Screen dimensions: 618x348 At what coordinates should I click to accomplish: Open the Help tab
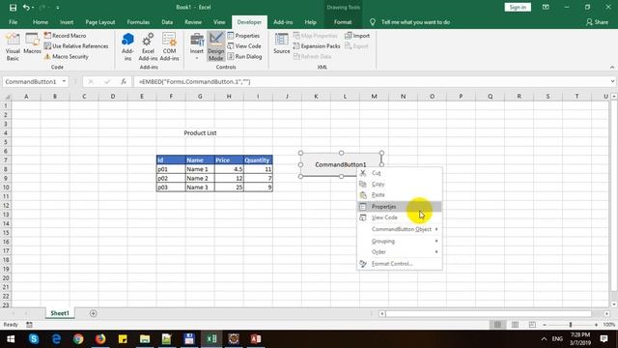pos(310,22)
